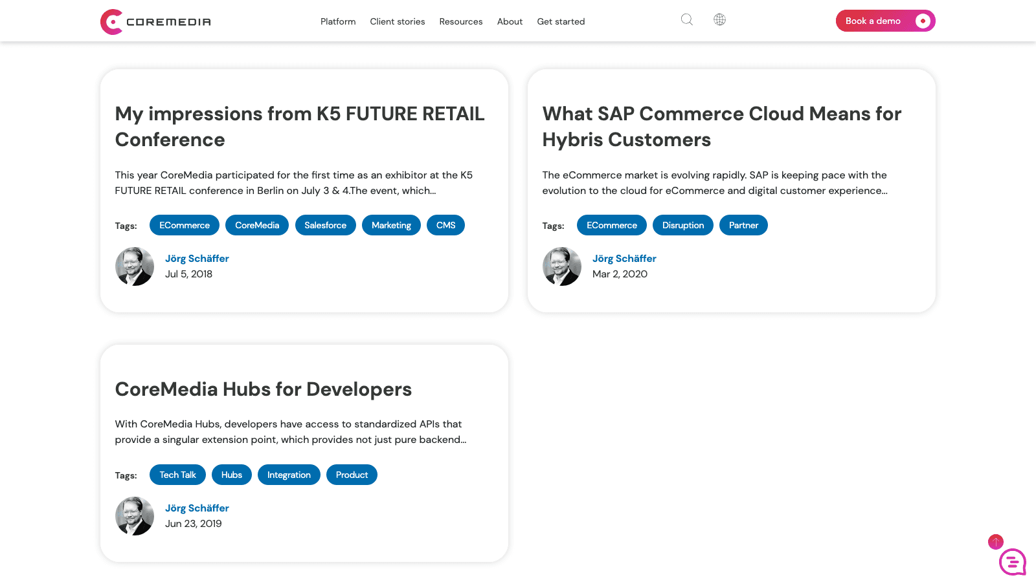
Task: Click the Book a demo button
Action: 885,21
